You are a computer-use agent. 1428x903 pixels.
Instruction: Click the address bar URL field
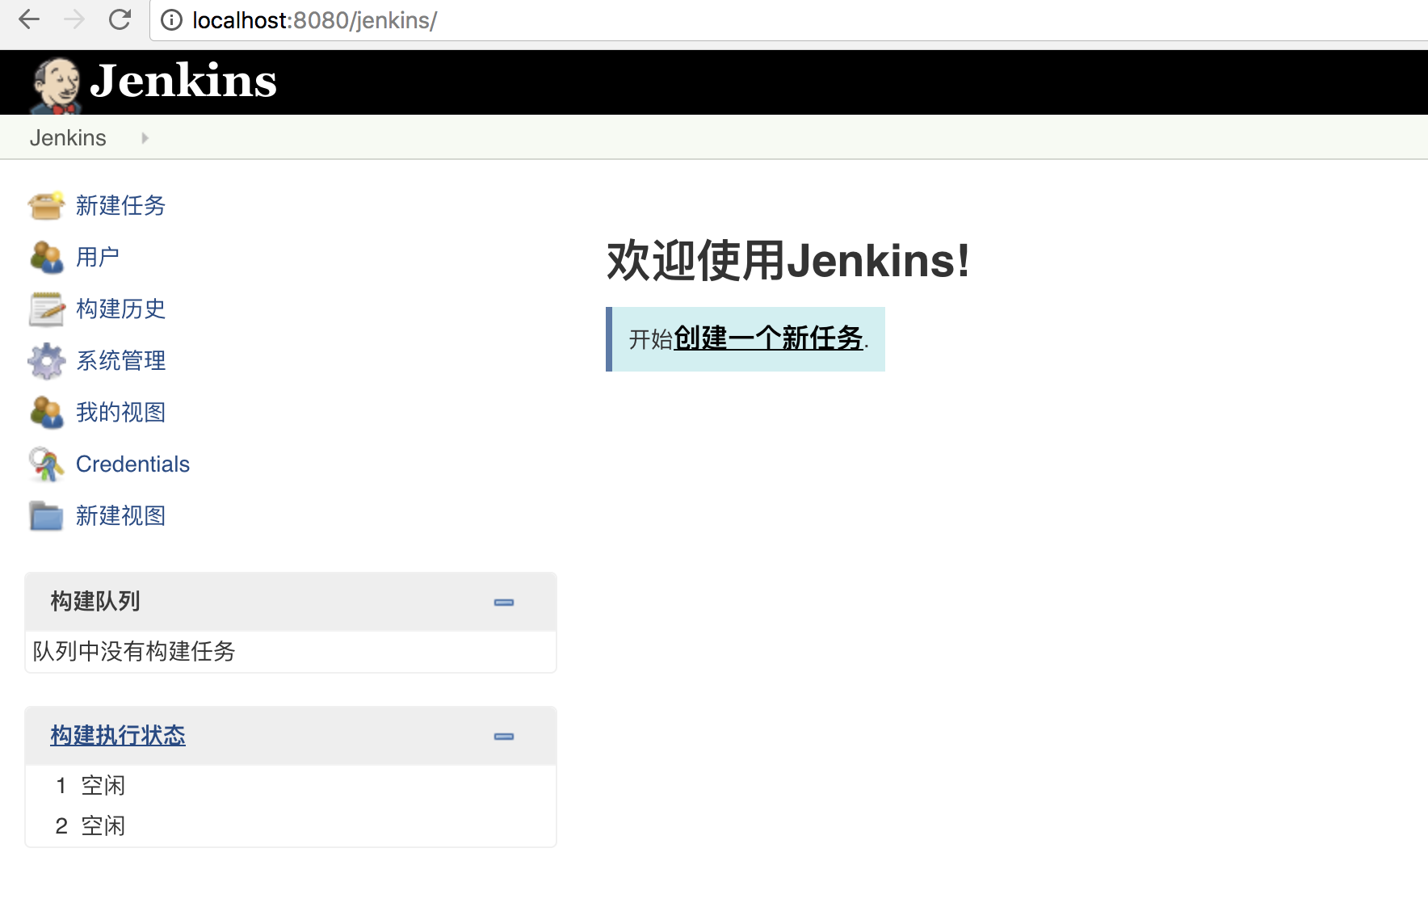788,20
